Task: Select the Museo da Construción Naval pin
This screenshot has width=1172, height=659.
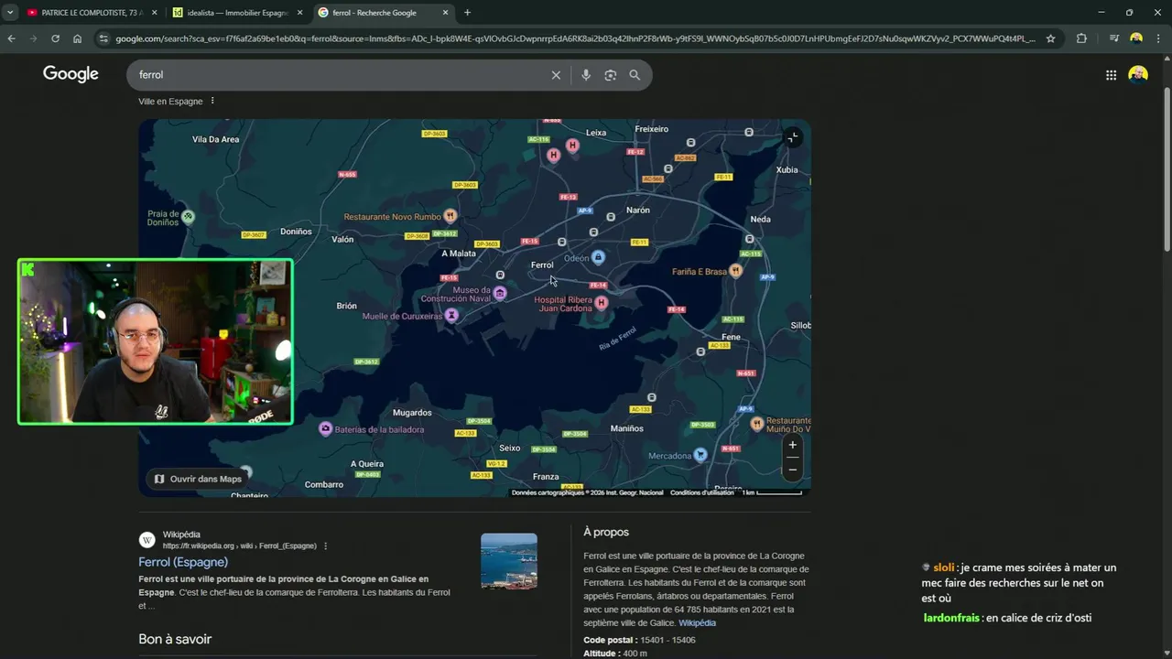Action: (500, 294)
